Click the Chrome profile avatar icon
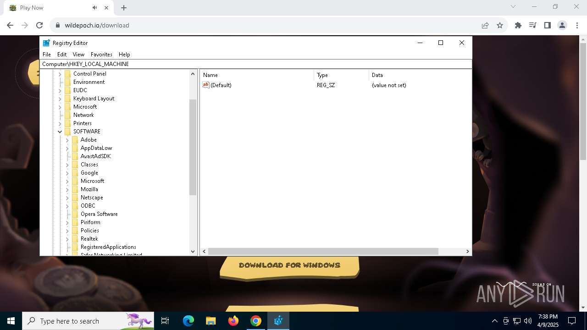This screenshot has width=587, height=330. coord(562,25)
